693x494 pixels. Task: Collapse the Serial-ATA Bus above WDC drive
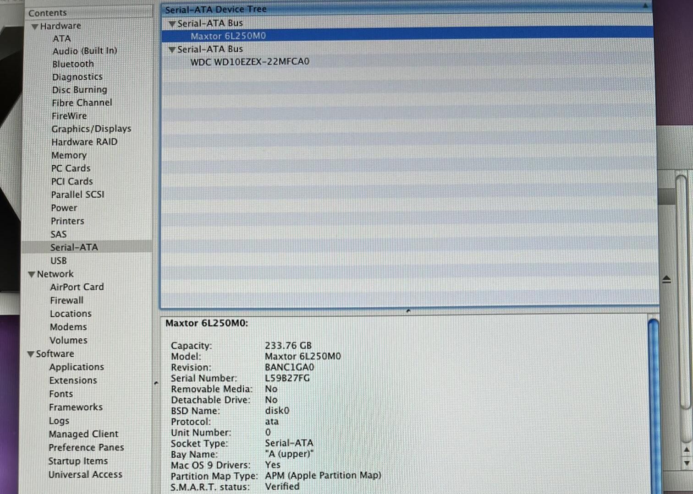[172, 49]
